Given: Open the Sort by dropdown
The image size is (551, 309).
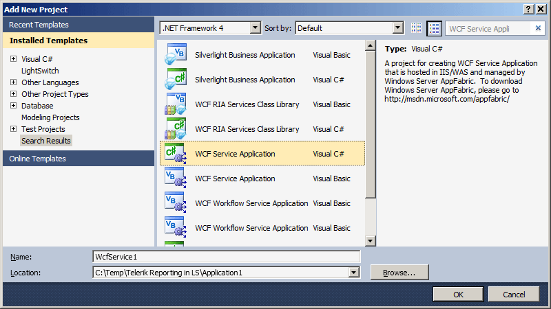Looking at the screenshot, I should click(x=398, y=28).
